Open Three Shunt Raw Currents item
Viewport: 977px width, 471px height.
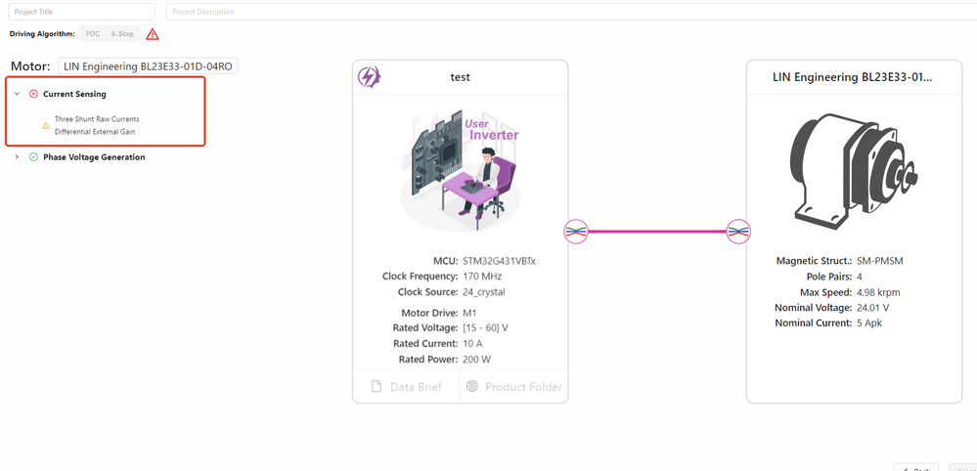click(97, 119)
